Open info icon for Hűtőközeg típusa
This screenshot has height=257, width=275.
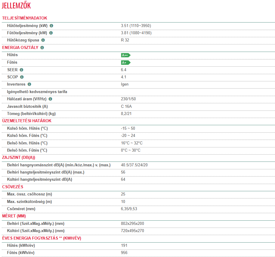(x=43, y=40)
